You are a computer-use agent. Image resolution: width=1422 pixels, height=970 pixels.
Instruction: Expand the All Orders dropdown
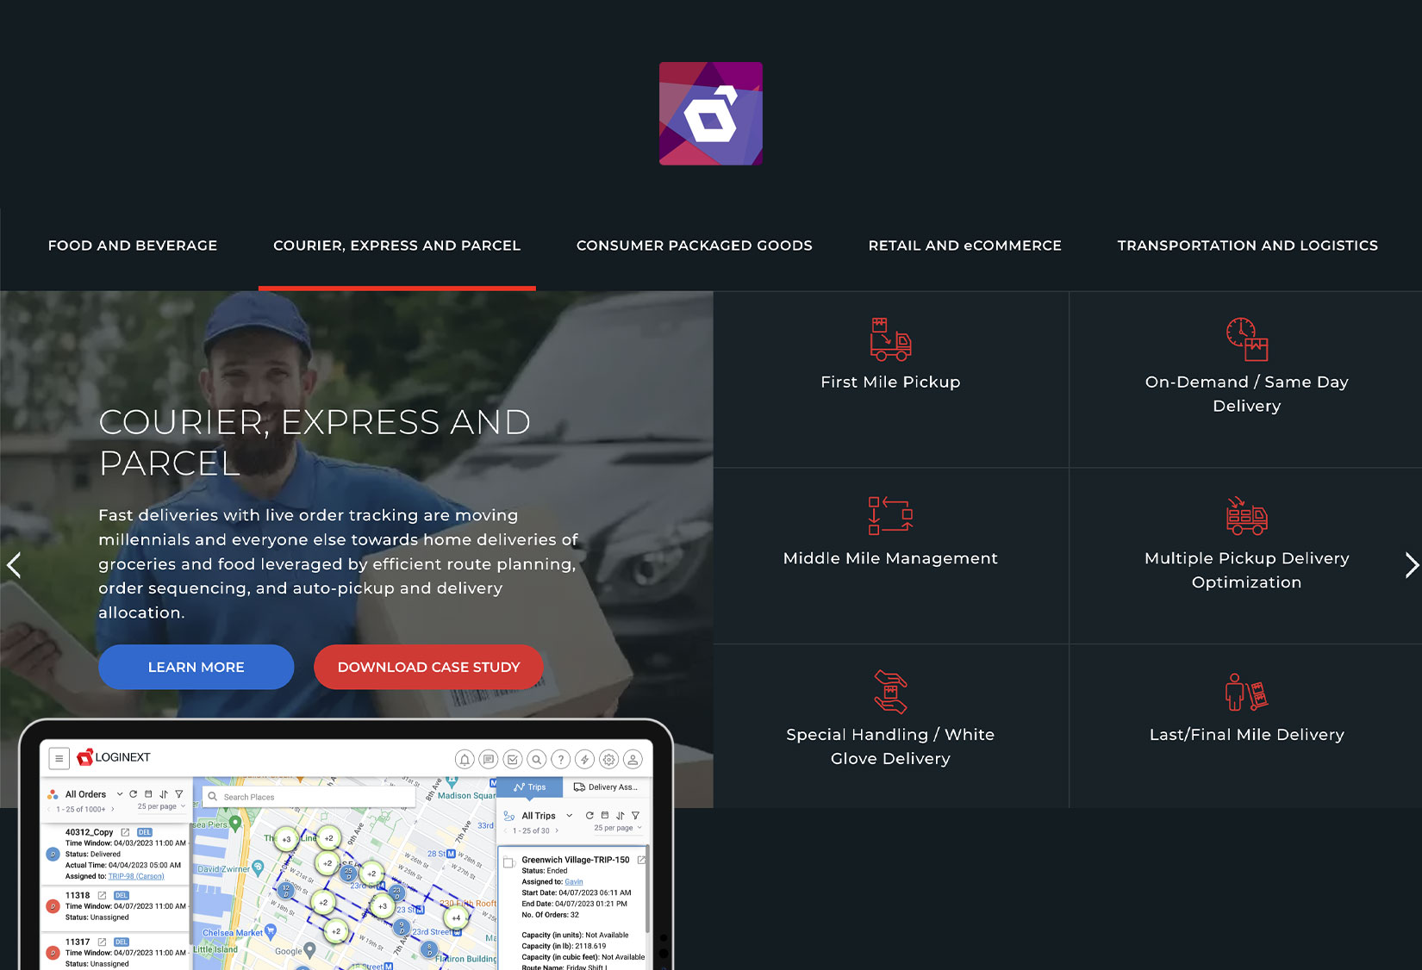120,794
